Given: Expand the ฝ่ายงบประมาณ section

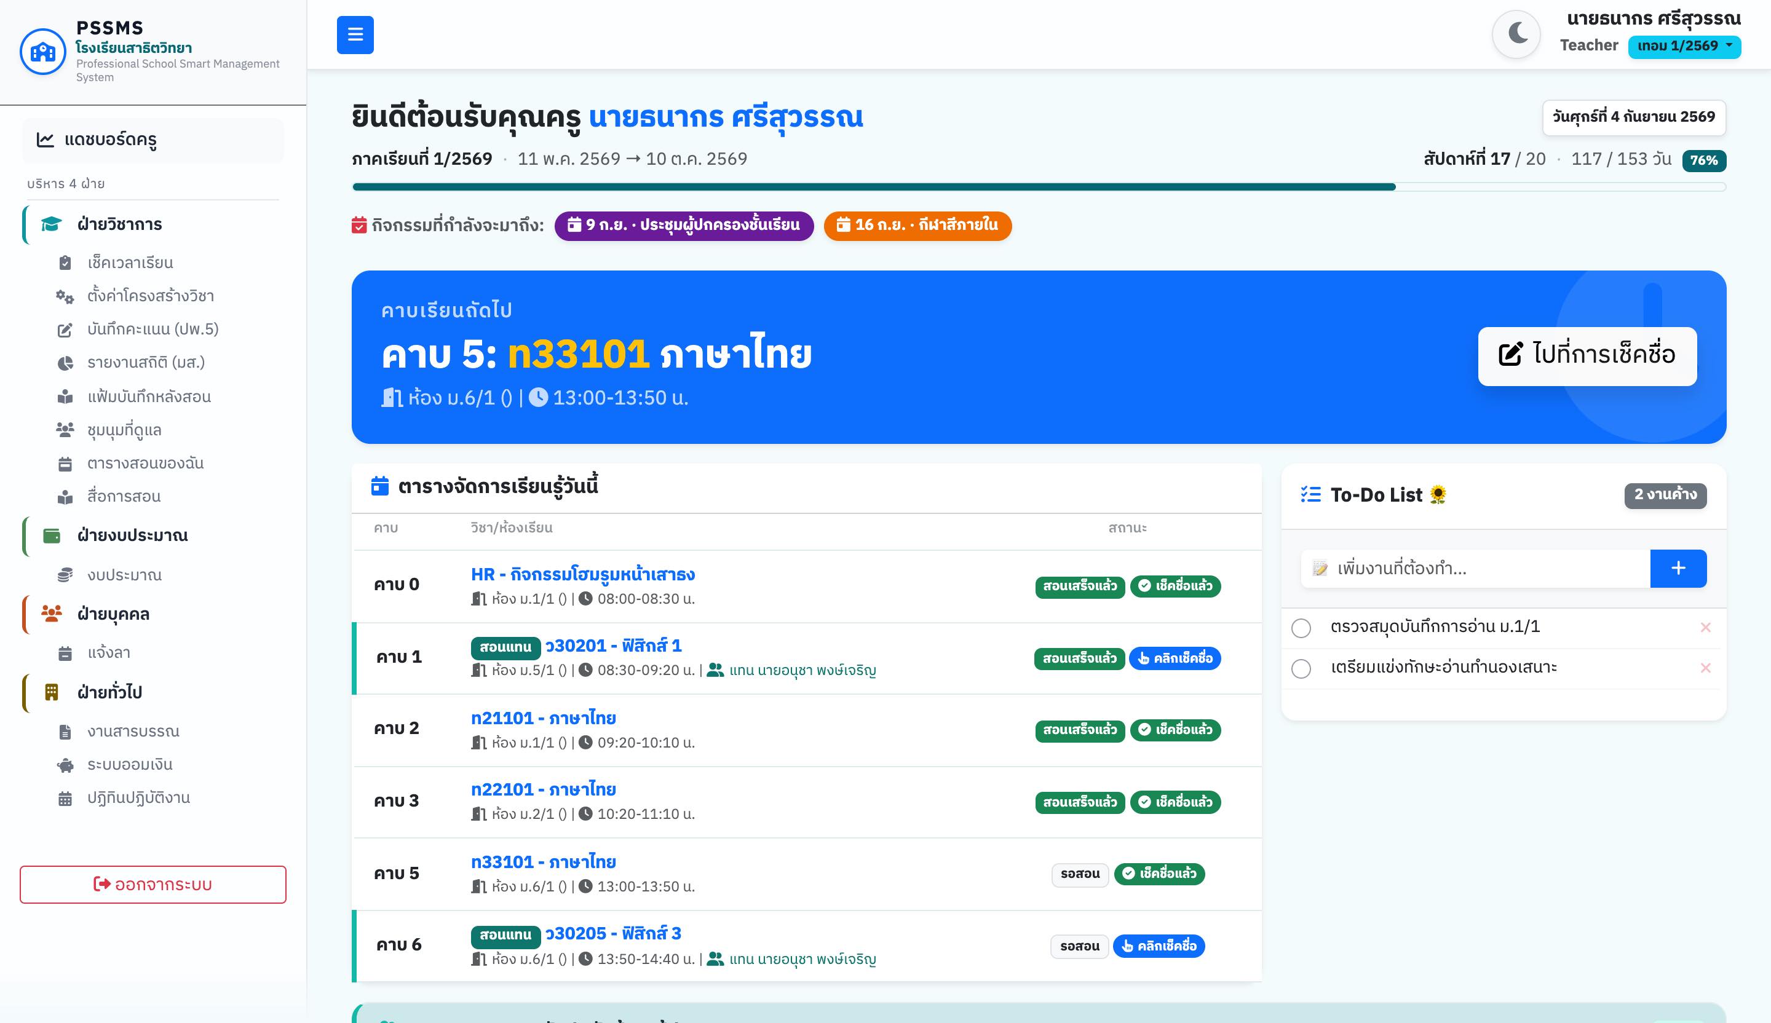Looking at the screenshot, I should coord(153,535).
